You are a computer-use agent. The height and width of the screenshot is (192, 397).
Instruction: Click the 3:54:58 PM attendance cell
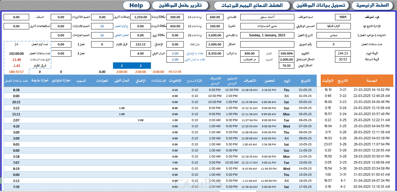coord(269,144)
